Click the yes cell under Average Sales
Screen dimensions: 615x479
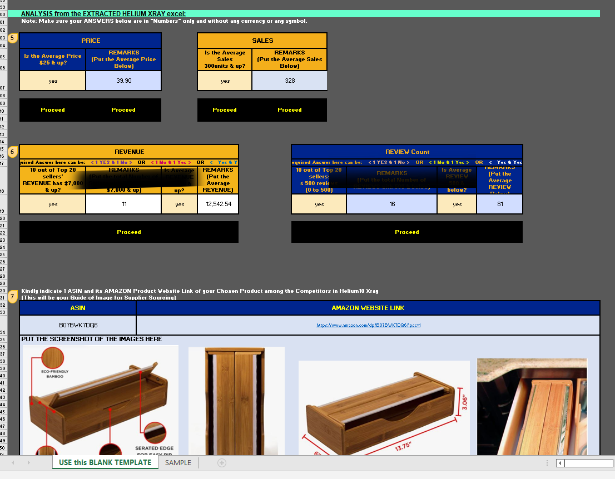(225, 81)
